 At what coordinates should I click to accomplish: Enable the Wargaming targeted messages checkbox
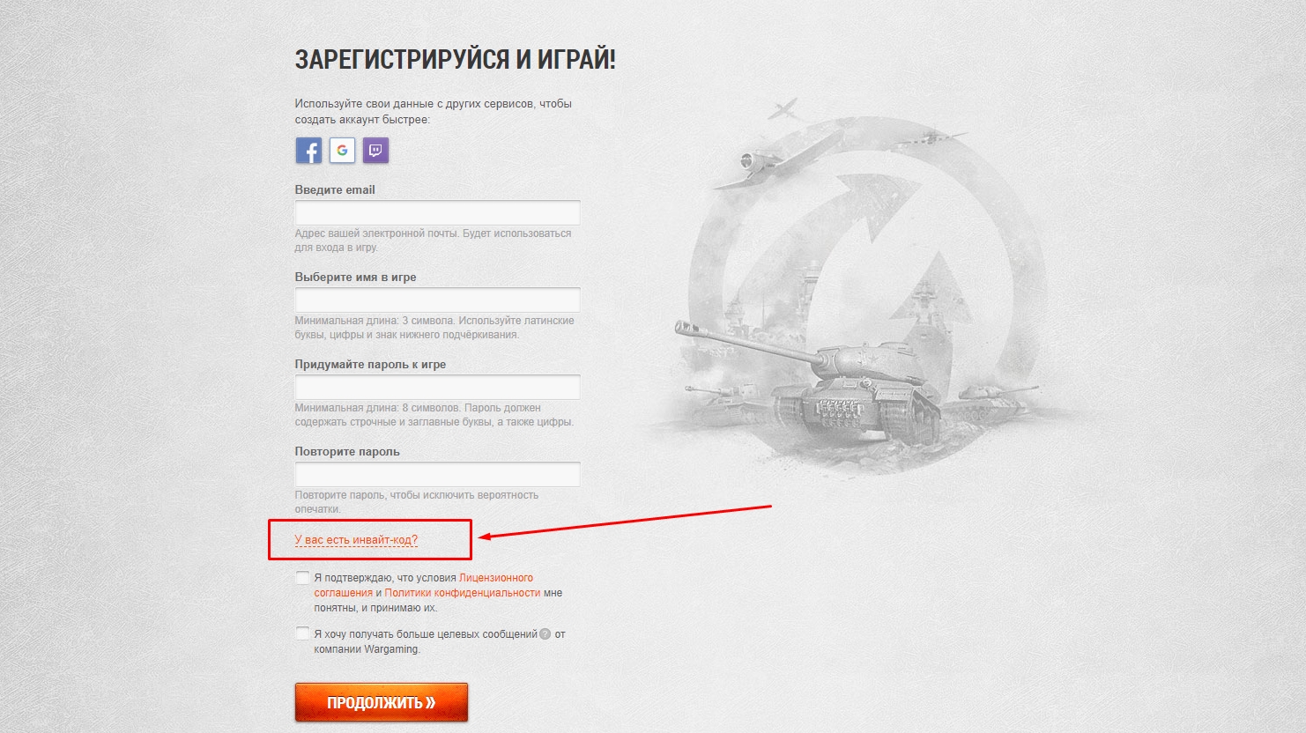(x=302, y=633)
